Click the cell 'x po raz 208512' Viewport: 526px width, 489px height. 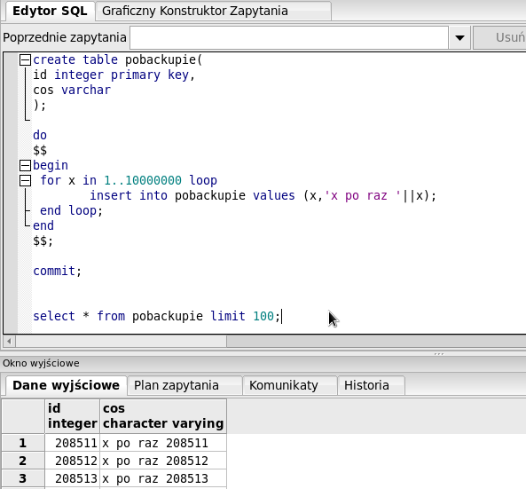pyautogui.click(x=163, y=461)
